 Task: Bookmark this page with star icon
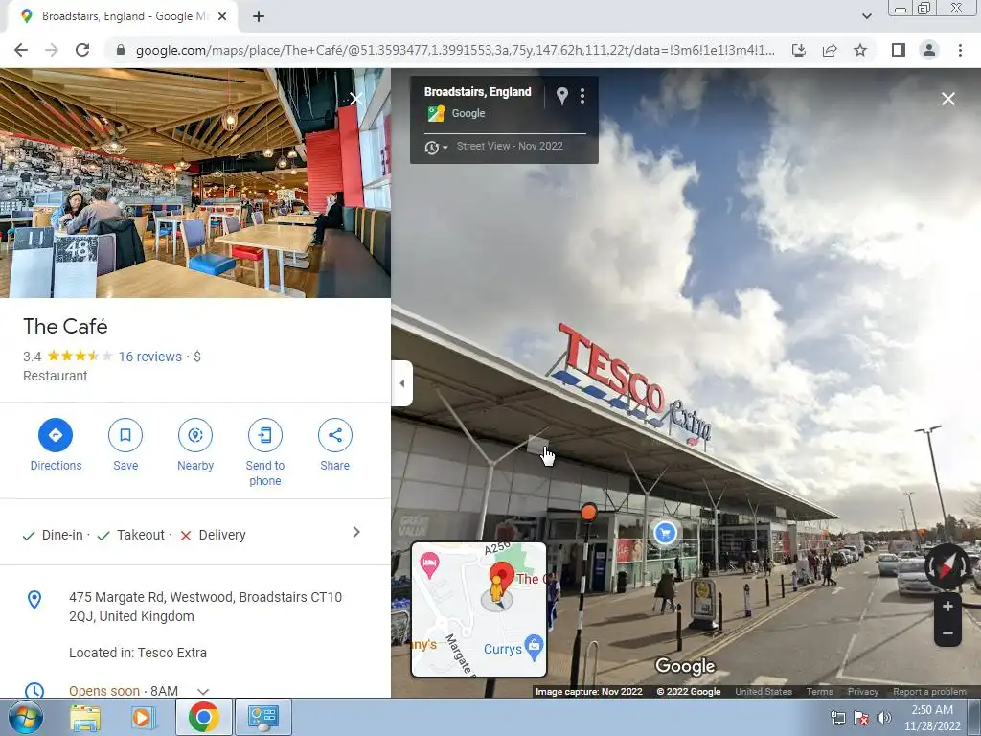860,50
